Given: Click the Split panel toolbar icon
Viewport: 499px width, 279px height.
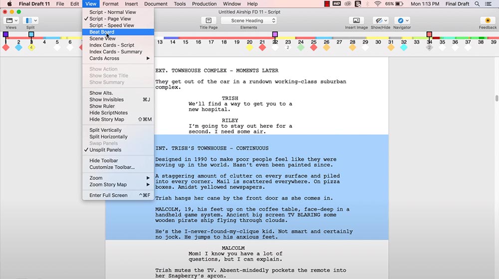Looking at the screenshot, I should click(30, 20).
